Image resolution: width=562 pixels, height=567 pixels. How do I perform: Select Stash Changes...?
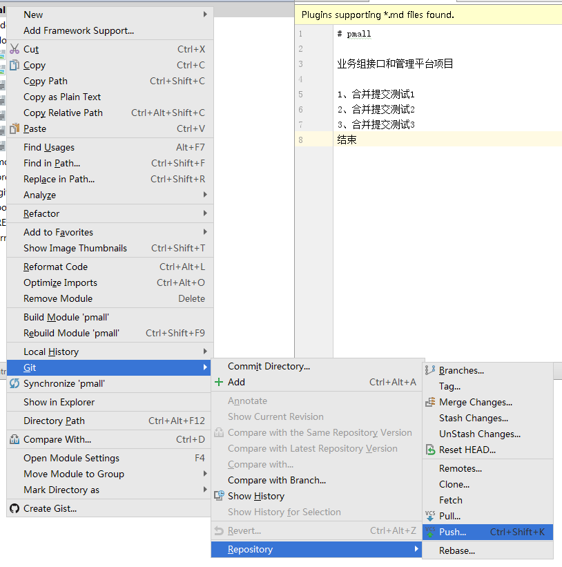[488, 418]
